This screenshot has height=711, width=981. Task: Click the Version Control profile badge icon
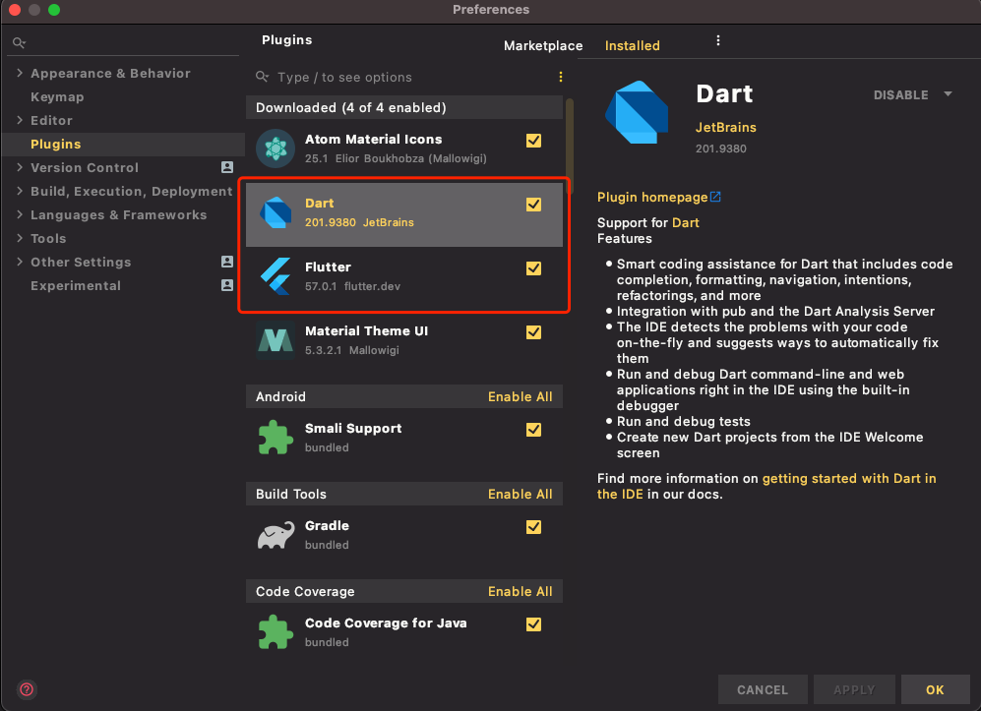pos(227,167)
